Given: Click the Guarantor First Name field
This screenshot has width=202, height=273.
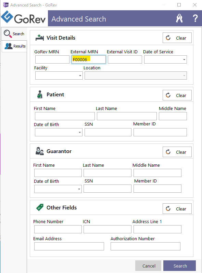Looking at the screenshot, I should pyautogui.click(x=58, y=173).
